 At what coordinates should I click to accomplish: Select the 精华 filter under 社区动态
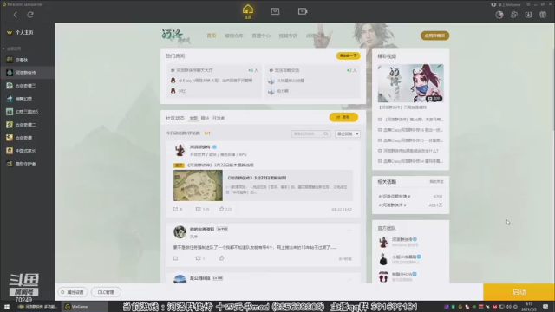pyautogui.click(x=205, y=118)
